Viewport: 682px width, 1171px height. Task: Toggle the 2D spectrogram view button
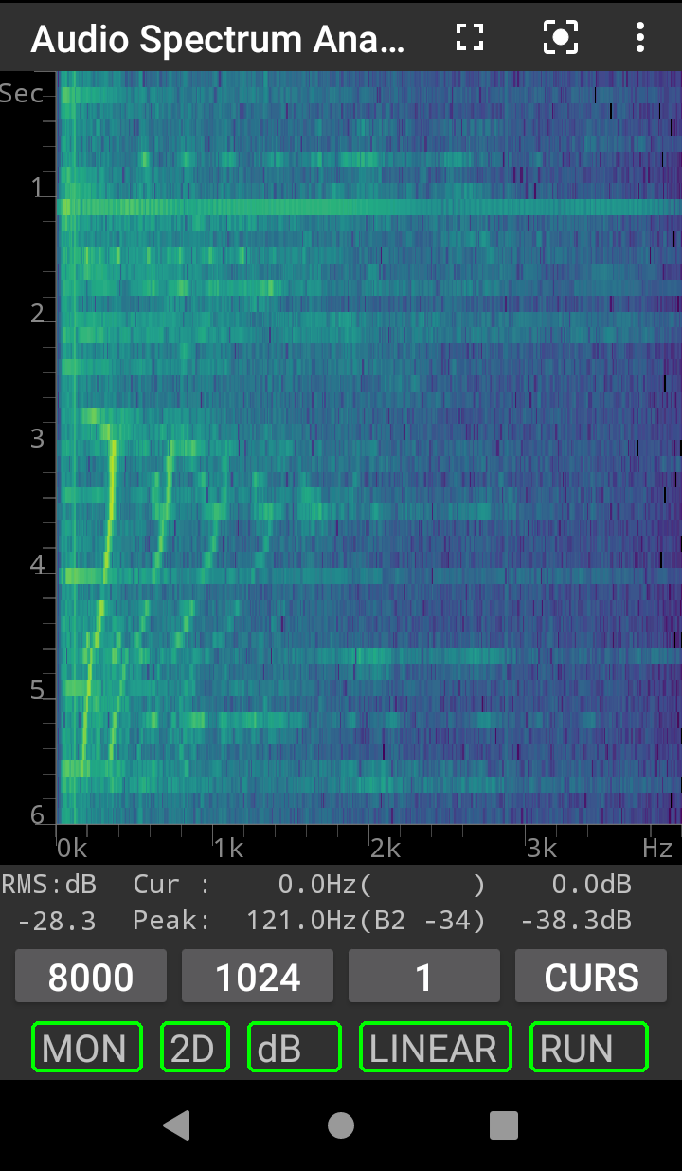(x=194, y=1048)
